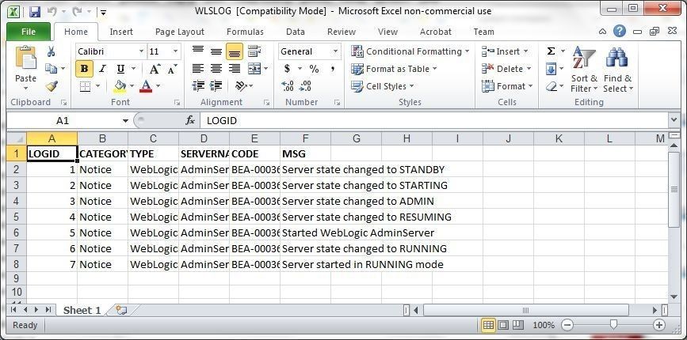Switch to the Insert tab
Viewport: 687px width, 340px height.
click(x=121, y=32)
